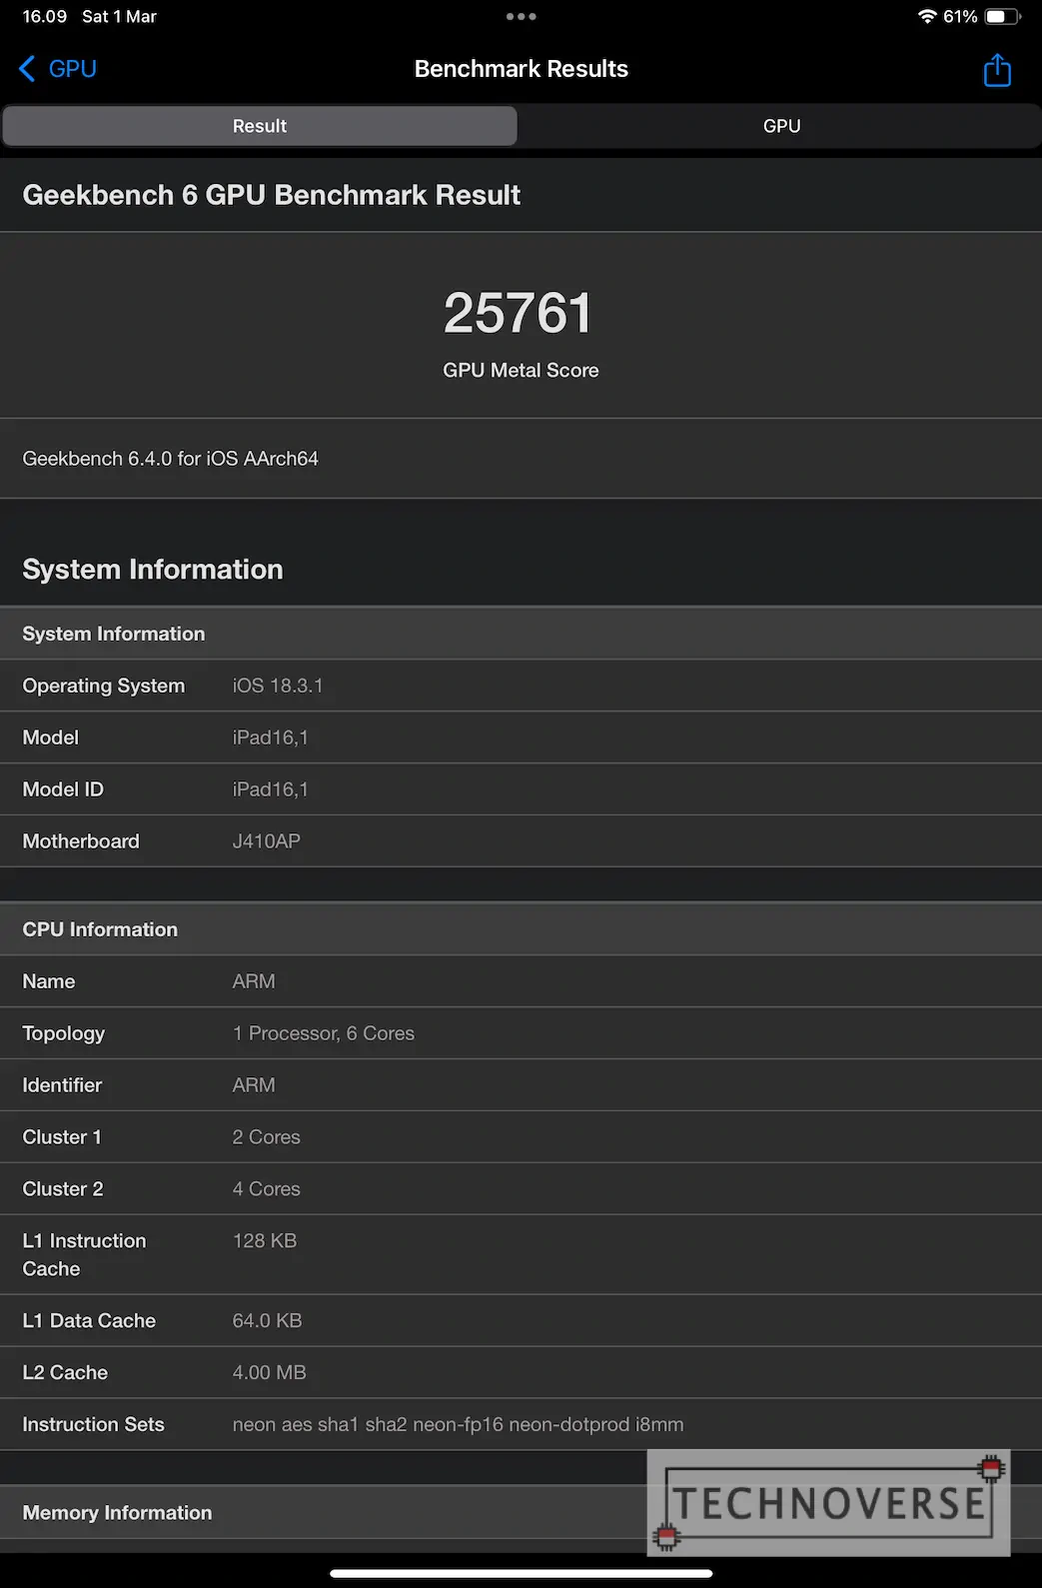
Task: Tap the 4.00 MB L2 Cache value
Action: point(270,1373)
